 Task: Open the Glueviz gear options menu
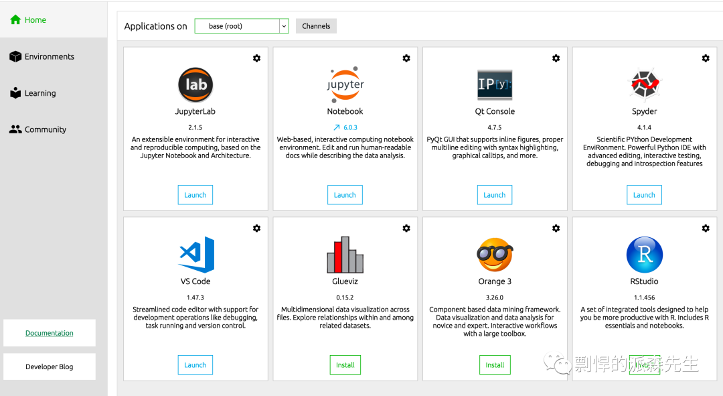tap(406, 228)
